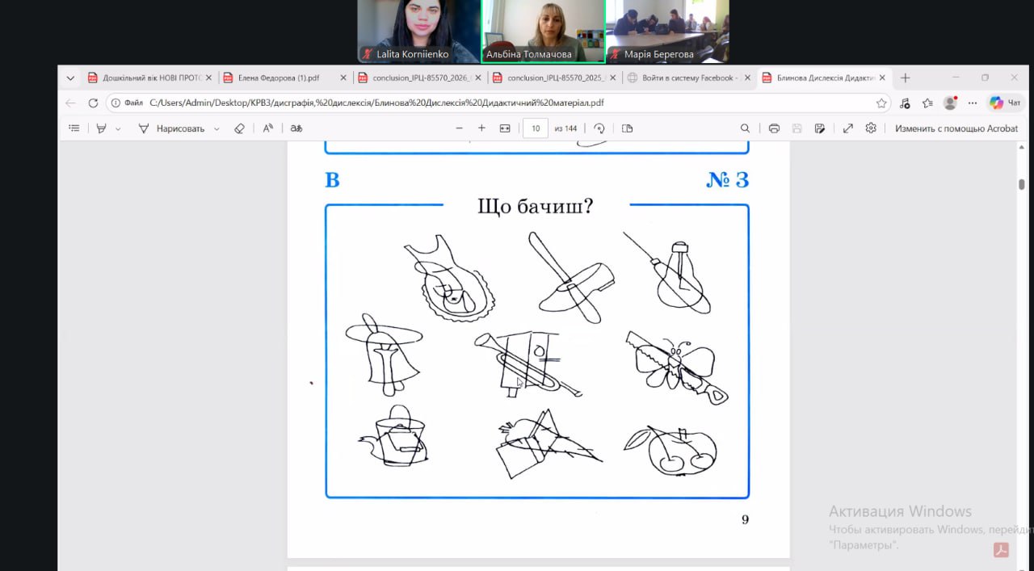
Task: Open PDF search with magnifier icon
Action: tap(746, 128)
